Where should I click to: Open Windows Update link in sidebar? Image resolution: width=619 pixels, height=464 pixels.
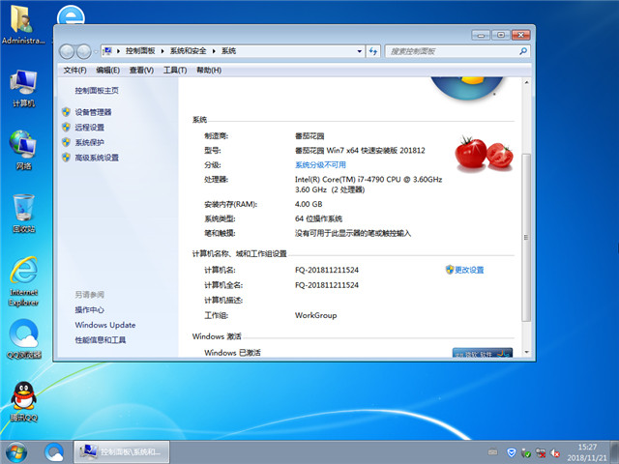[x=105, y=325]
